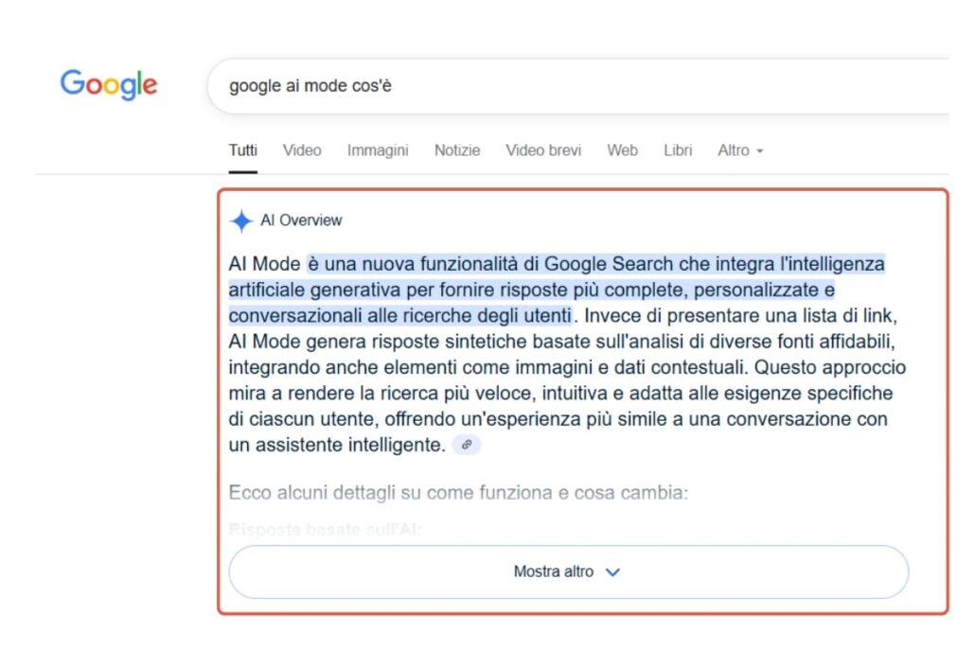The height and width of the screenshot is (650, 975).
Task: Open the Video brevi tab
Action: pyautogui.click(x=543, y=150)
